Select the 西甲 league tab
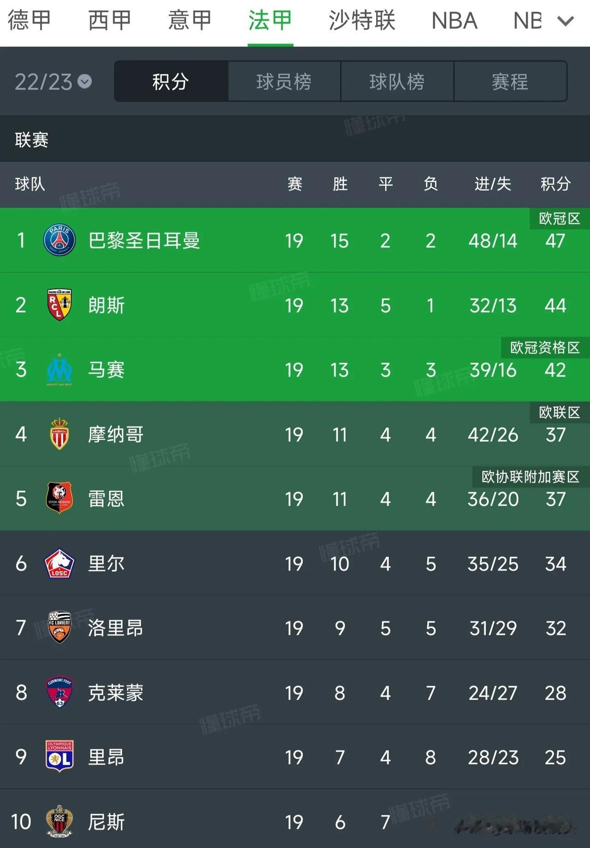 tap(110, 21)
